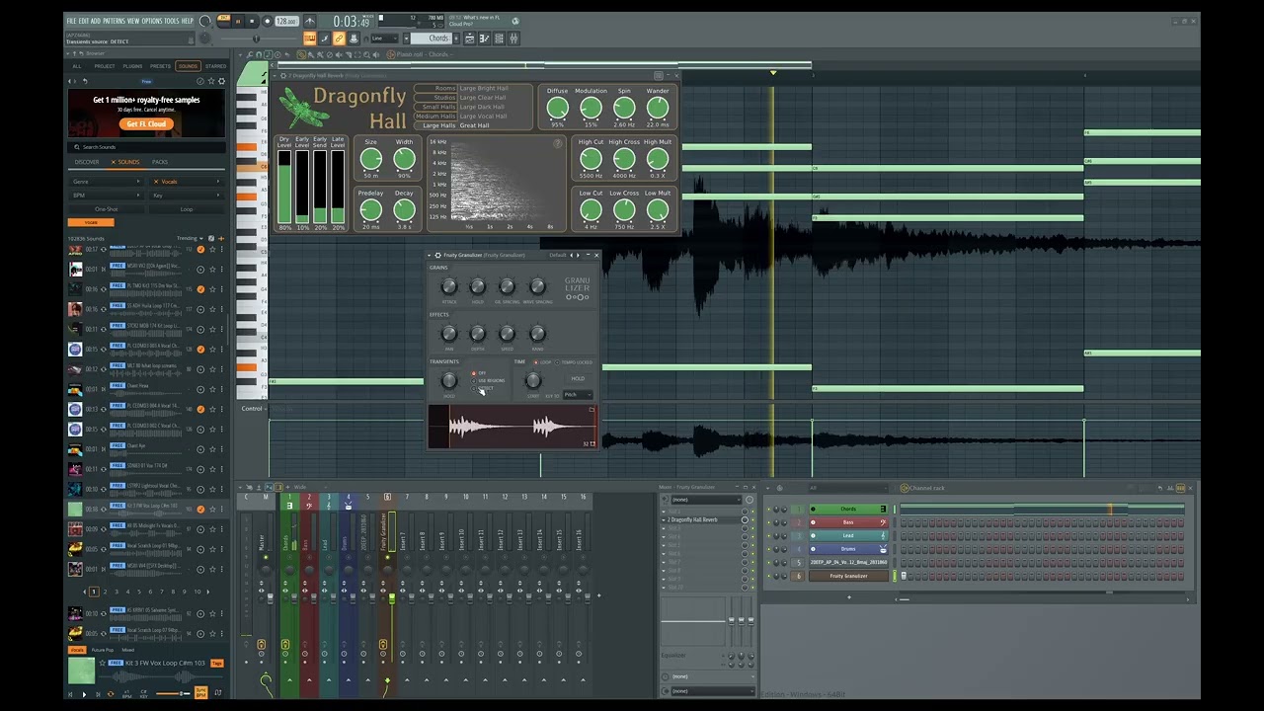
Task: Stop playback in the transport bar
Action: coord(252,21)
